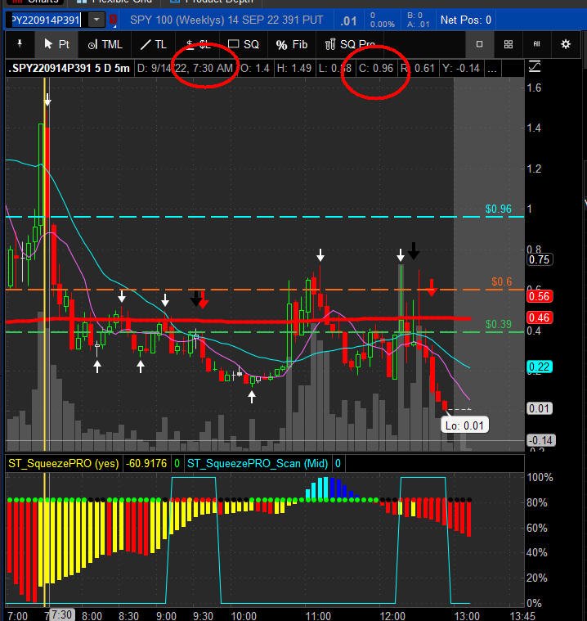Viewport: 587px width, 621px height.
Task: Switch to the Charts tab
Action: tap(34, 2)
